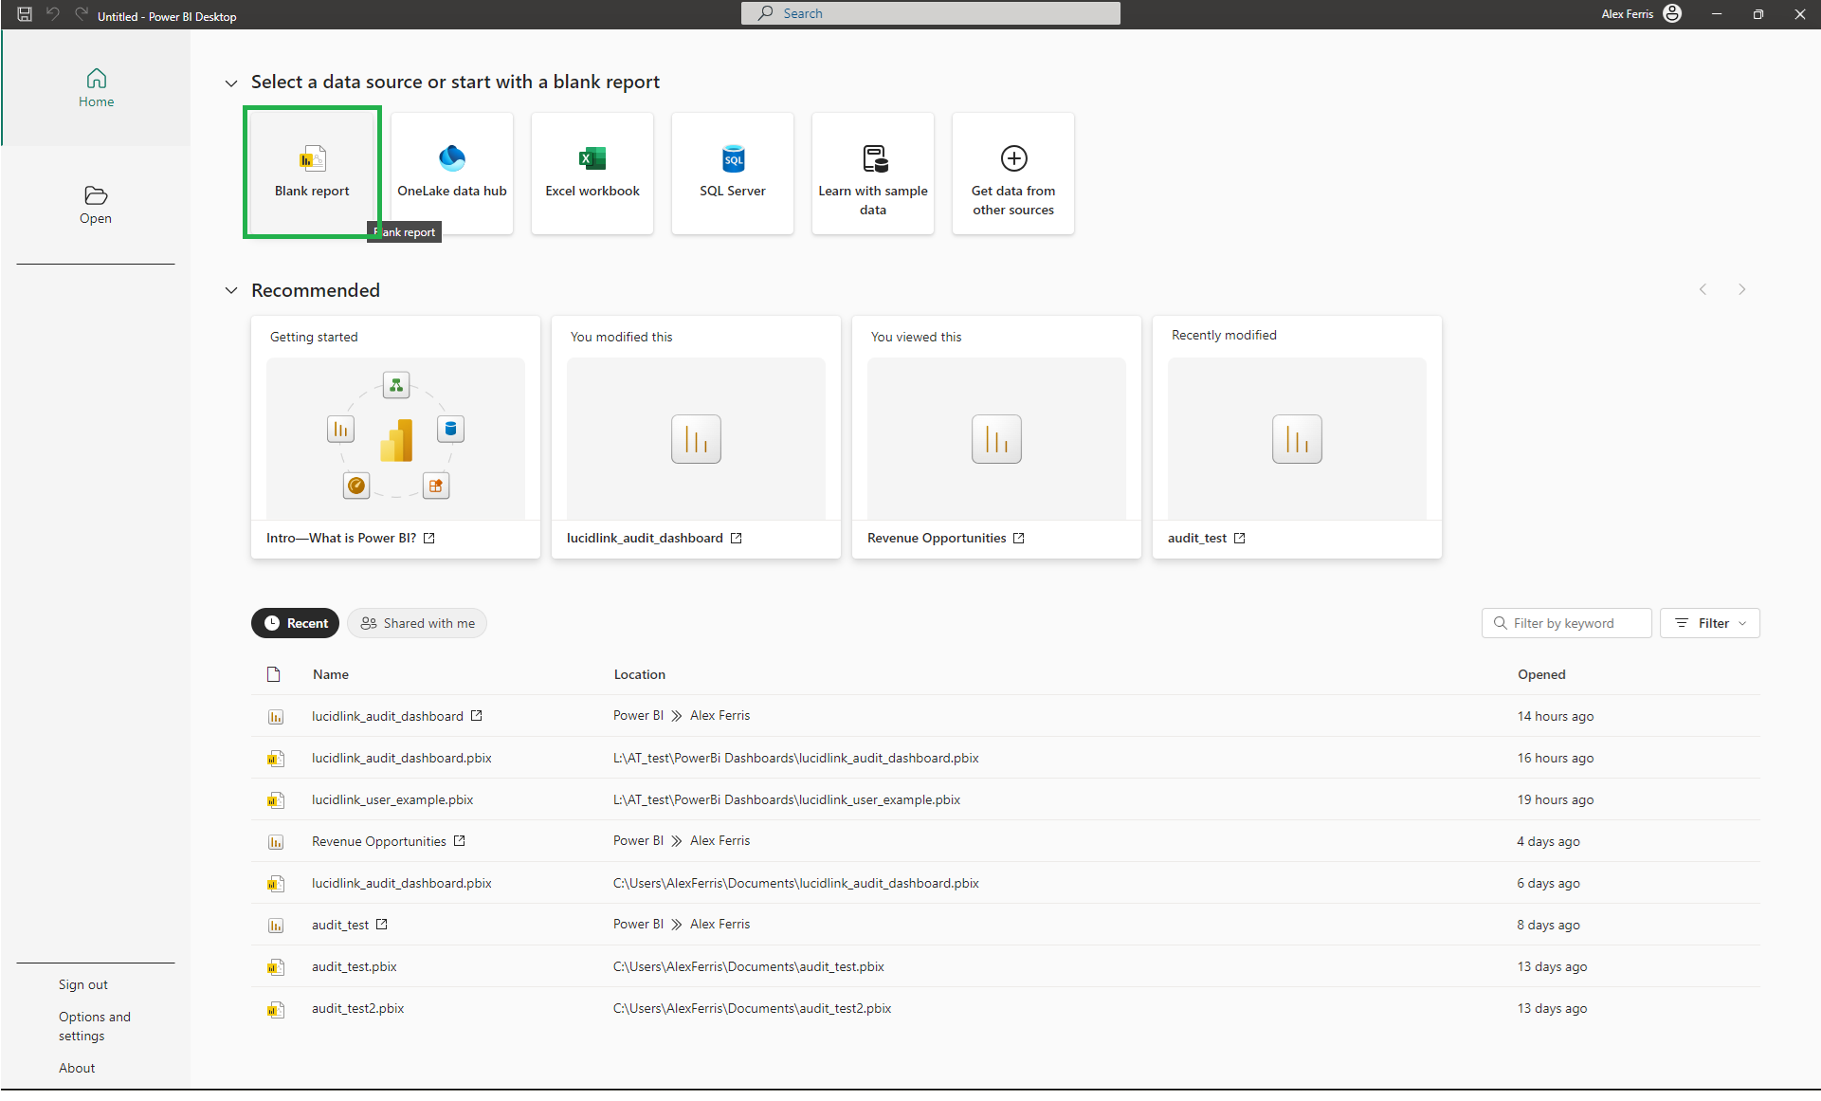This screenshot has width=1821, height=1101.
Task: Open lucidlink_audit_dashboard recommended card thumbnail
Action: 696,438
